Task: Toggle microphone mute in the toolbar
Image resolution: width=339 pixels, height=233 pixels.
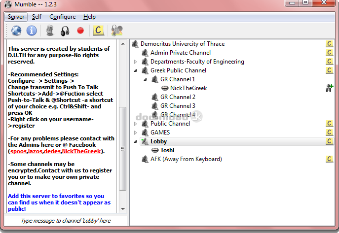Action: click(x=50, y=31)
